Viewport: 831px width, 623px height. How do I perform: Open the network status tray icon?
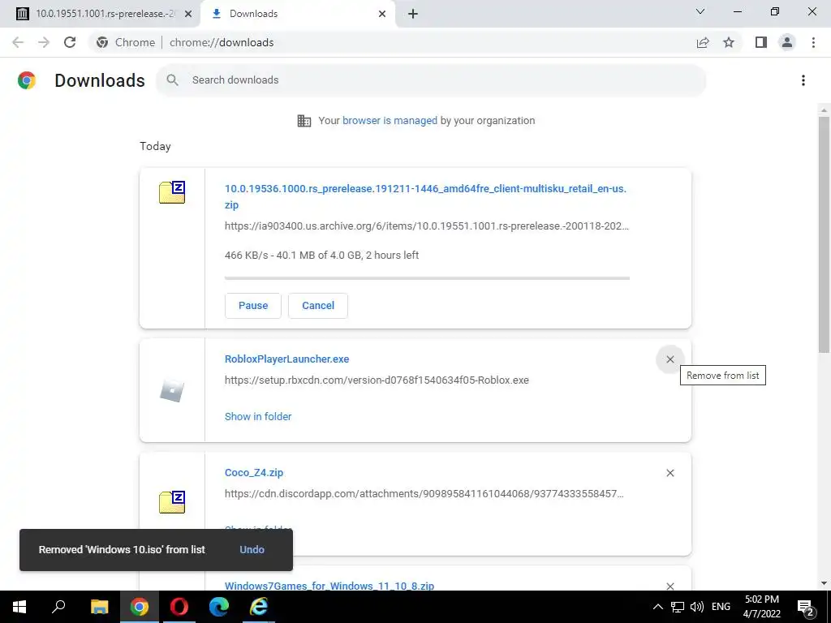678,607
